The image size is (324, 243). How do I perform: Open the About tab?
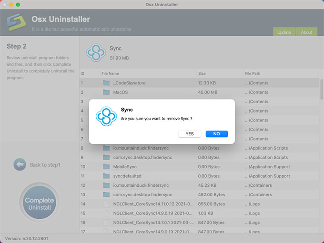tap(306, 32)
